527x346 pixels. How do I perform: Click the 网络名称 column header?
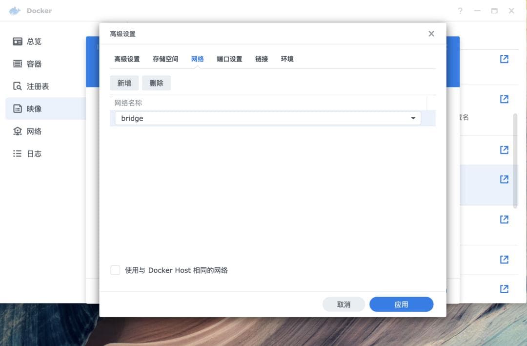click(268, 103)
